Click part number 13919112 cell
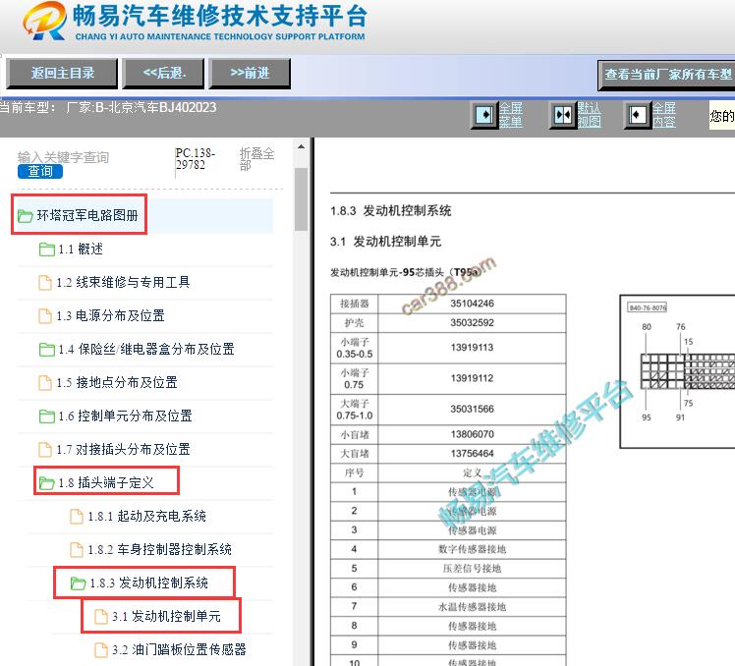Viewport: 735px width, 666px height. click(472, 378)
